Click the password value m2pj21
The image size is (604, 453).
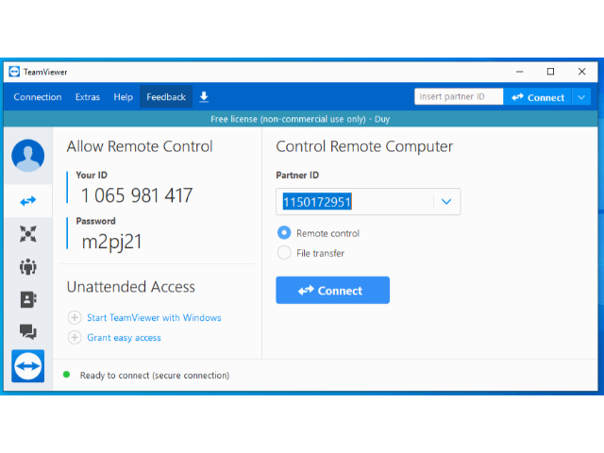pos(111,242)
